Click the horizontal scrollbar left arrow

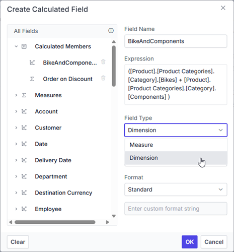coord(11,222)
